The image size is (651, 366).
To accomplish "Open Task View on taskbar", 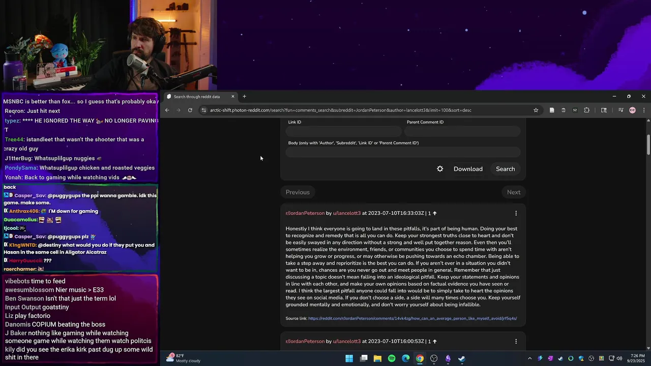I will (364, 358).
